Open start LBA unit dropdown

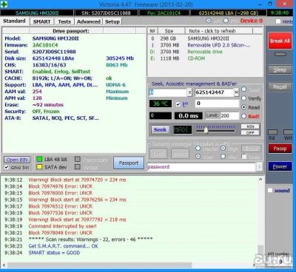[189, 92]
